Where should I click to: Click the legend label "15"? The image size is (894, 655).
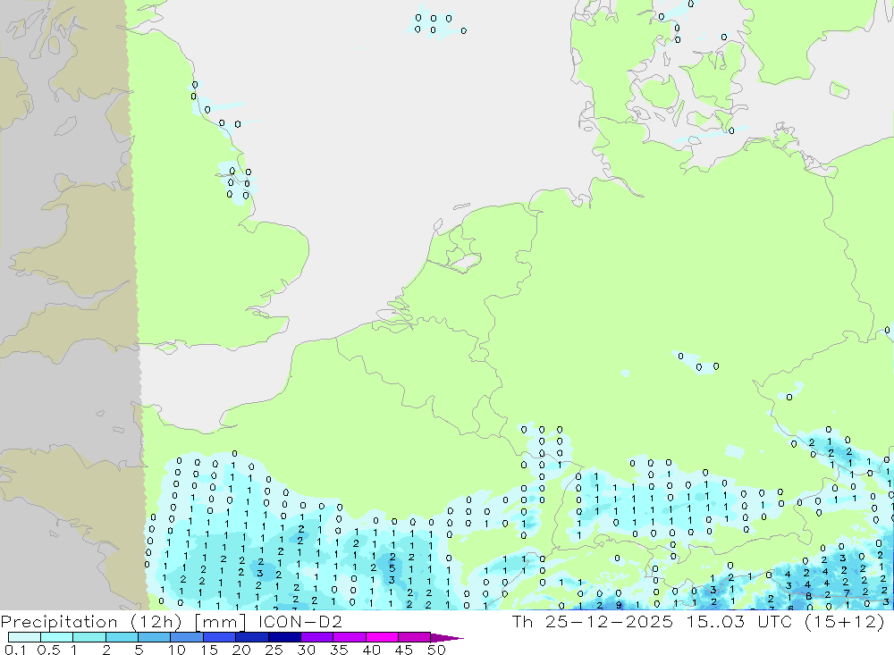coord(208,650)
